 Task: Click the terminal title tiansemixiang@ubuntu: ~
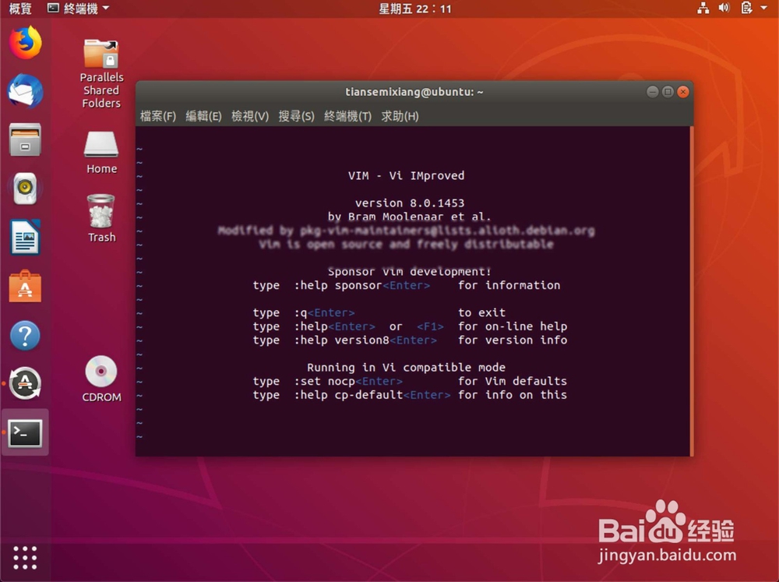pyautogui.click(x=414, y=92)
